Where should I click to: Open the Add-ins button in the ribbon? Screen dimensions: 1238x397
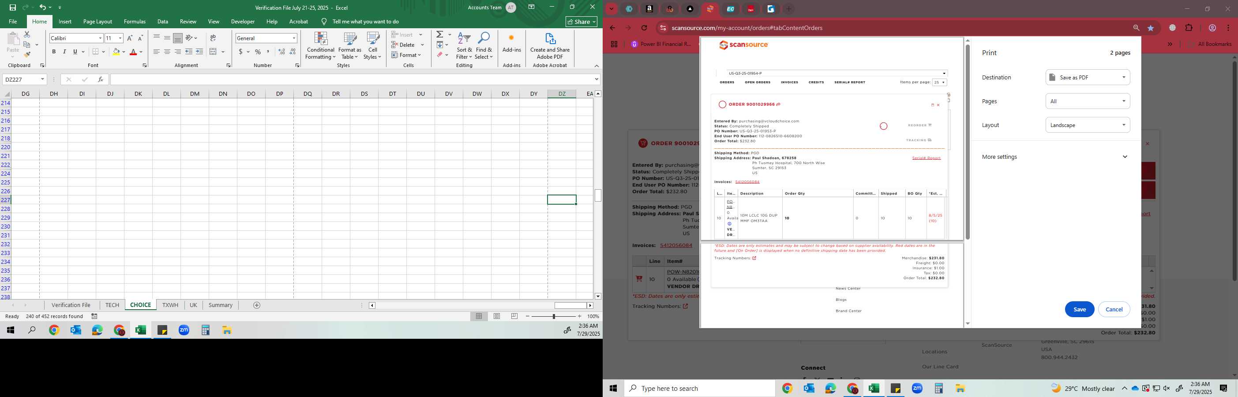pos(511,43)
